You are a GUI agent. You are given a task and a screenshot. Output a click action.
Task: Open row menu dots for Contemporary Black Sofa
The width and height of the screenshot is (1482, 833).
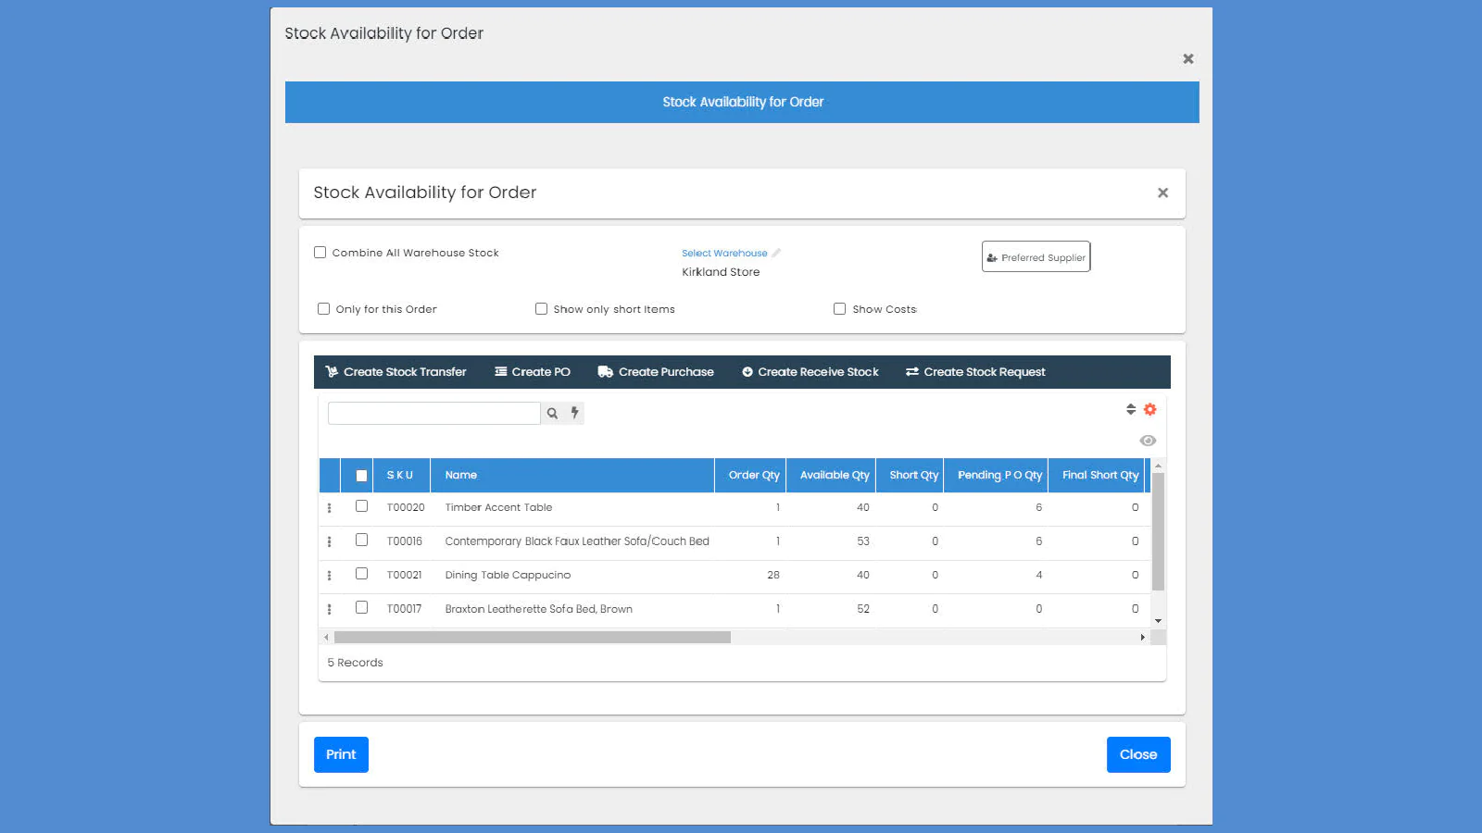click(330, 541)
